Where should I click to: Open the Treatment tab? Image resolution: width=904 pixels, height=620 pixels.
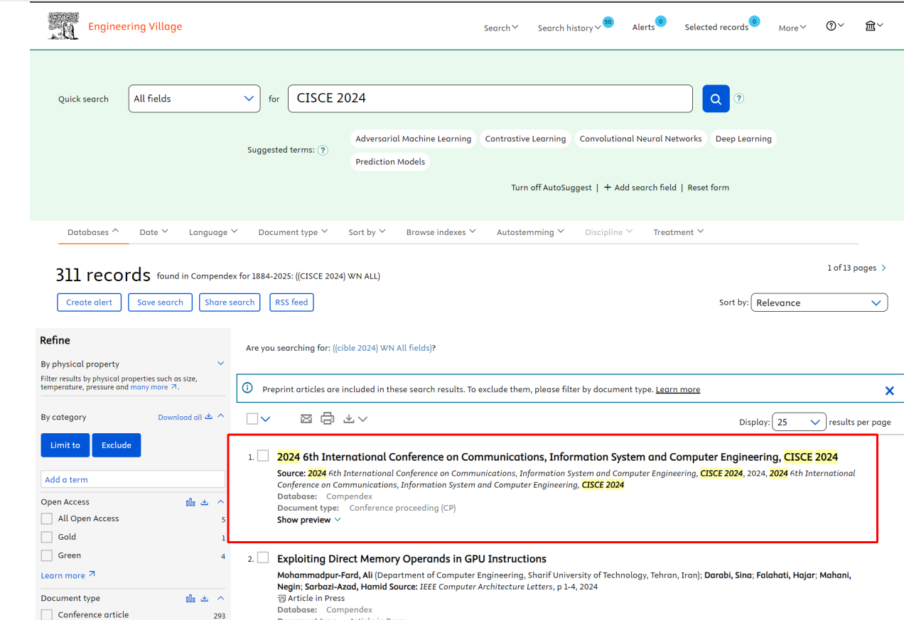pyautogui.click(x=679, y=232)
